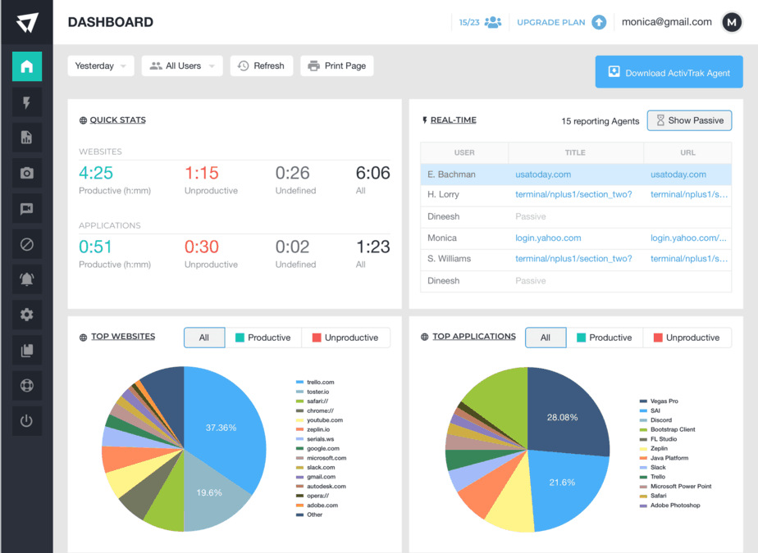Filter Top Applications by Unproductive
The height and width of the screenshot is (553, 758).
coord(687,337)
